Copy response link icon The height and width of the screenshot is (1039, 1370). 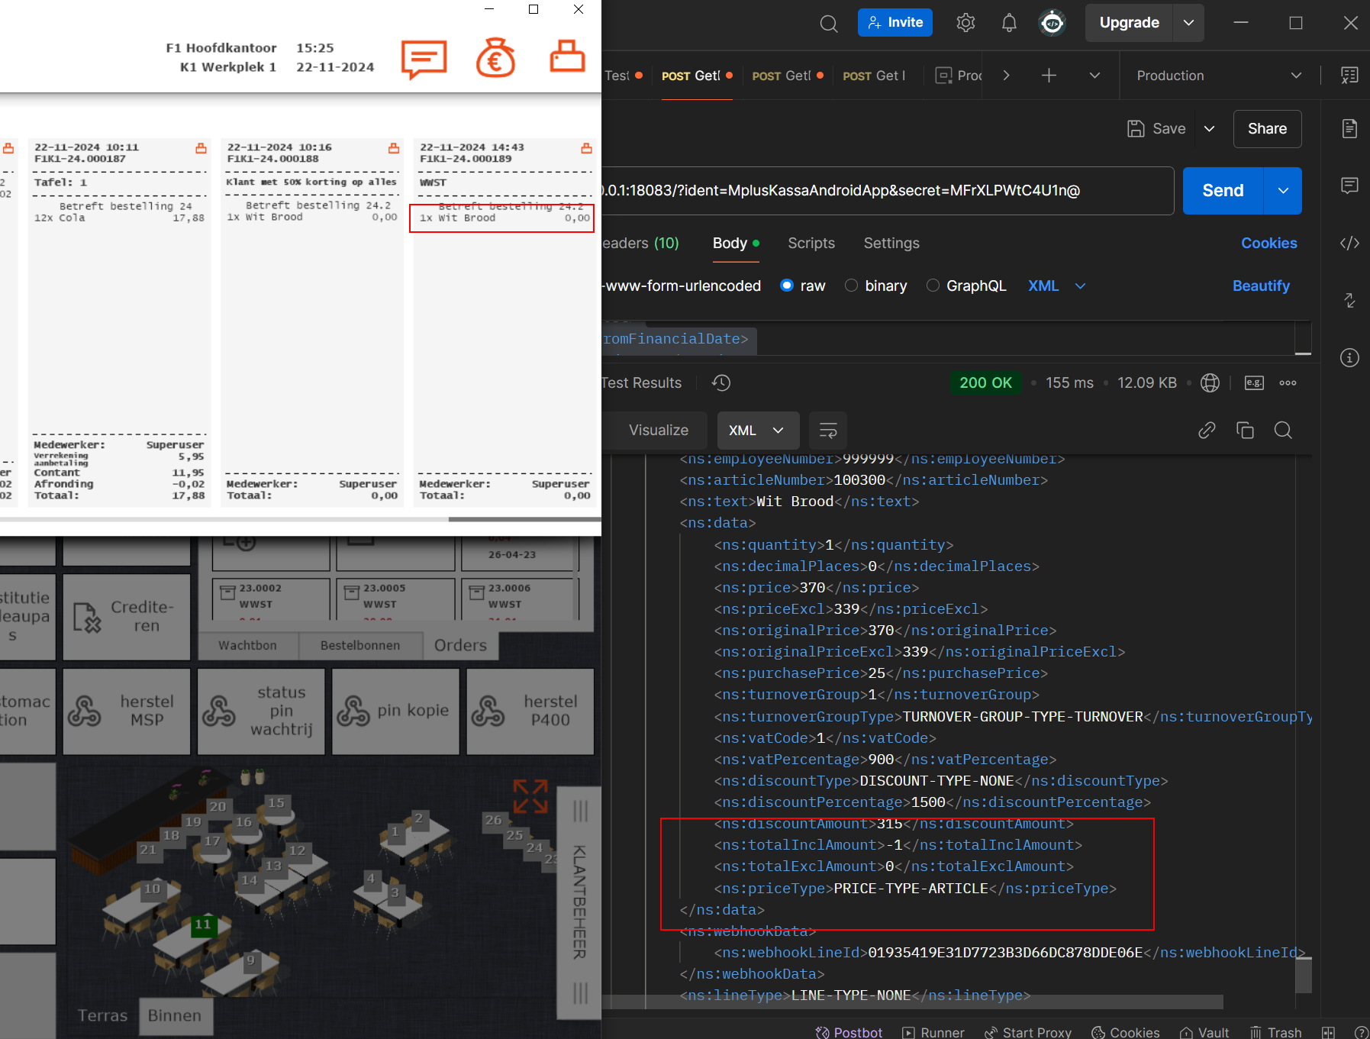(1207, 431)
